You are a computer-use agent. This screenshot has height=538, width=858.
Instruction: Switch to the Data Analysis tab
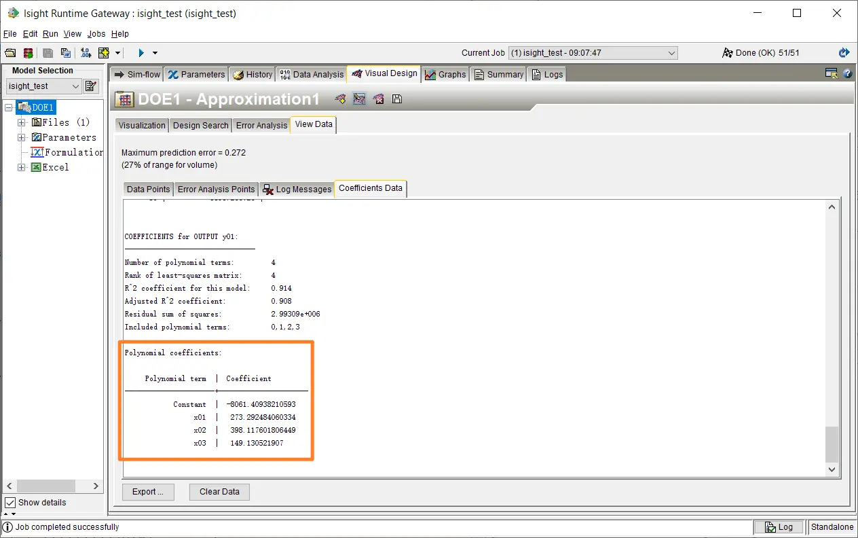tap(312, 75)
